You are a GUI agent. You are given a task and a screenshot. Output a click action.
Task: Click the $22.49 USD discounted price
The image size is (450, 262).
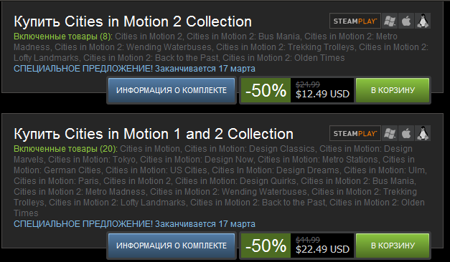322,249
